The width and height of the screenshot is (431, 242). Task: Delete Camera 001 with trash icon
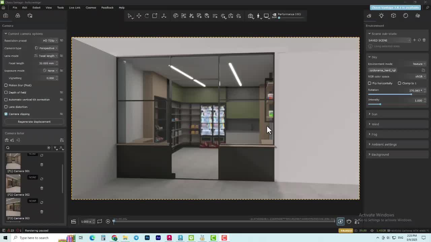coord(42,164)
